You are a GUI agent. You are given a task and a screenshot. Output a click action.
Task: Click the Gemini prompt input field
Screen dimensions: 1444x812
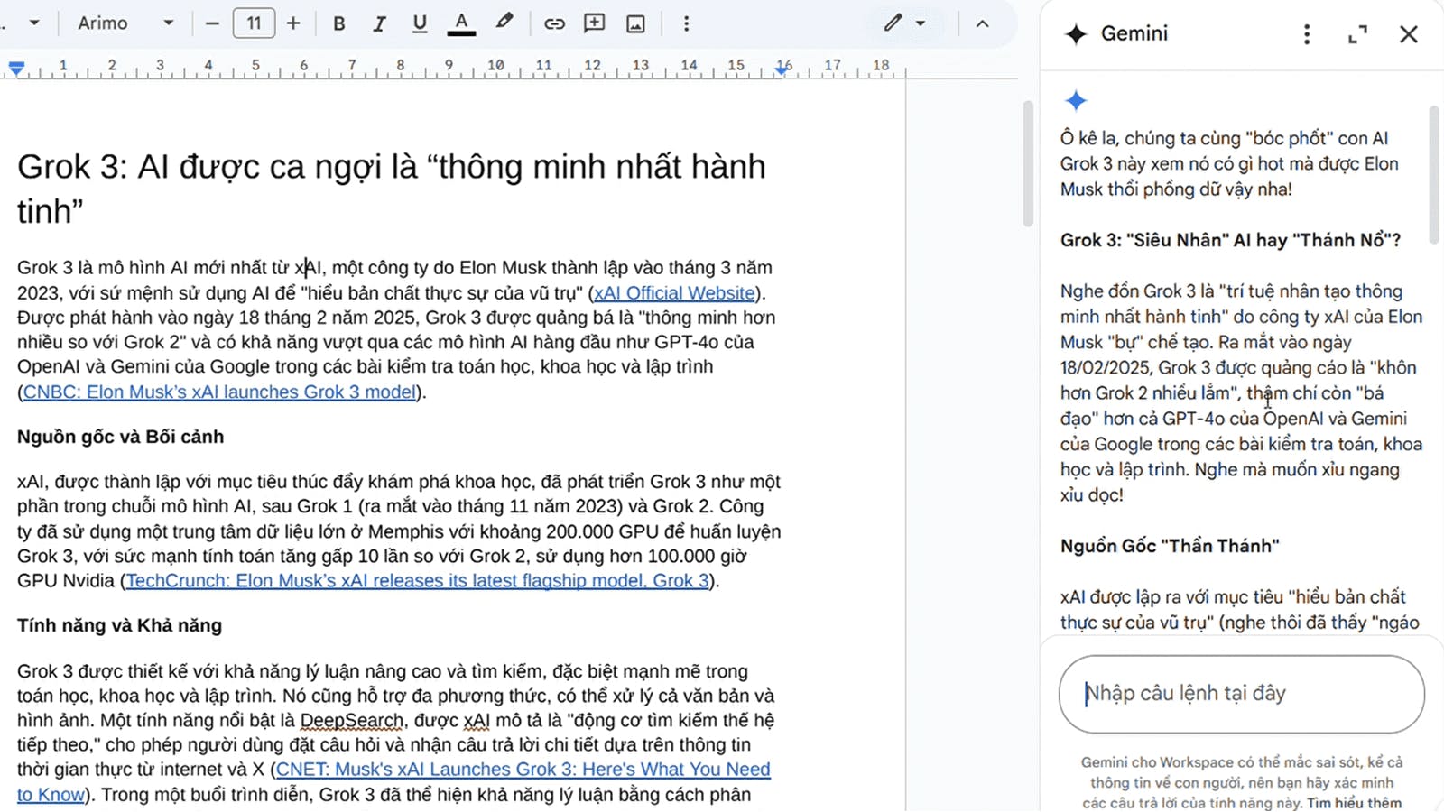point(1241,694)
